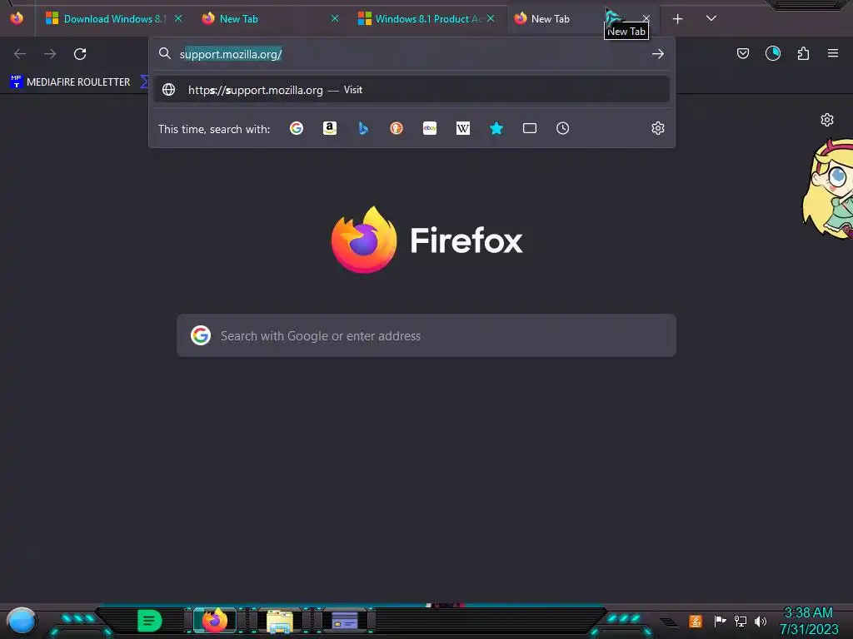Open green chat app in taskbar
The width and height of the screenshot is (853, 639).
(x=150, y=621)
